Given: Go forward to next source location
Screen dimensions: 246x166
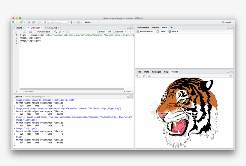Looking at the screenshot, I should click(x=19, y=32).
